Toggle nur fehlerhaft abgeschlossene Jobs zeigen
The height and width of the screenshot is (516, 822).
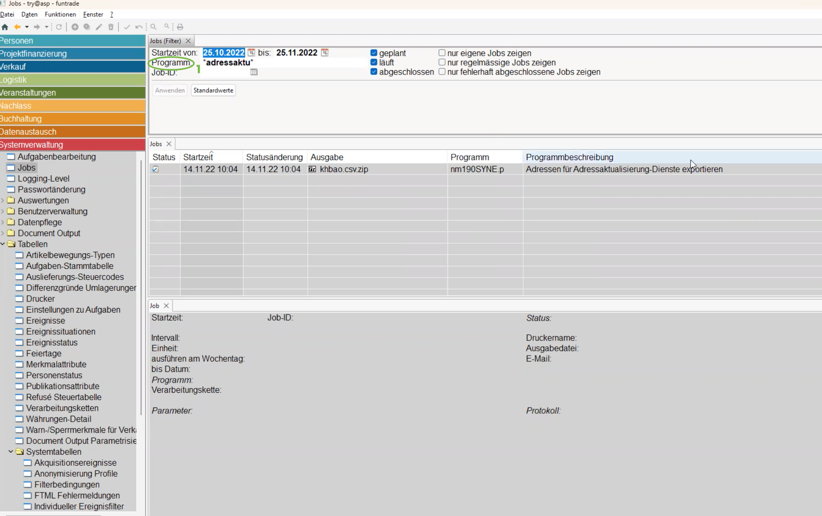tap(442, 72)
